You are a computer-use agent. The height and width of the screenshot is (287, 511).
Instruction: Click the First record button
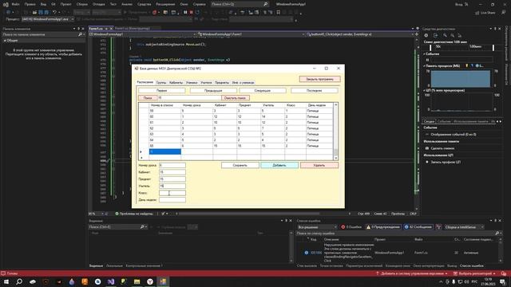point(161,90)
